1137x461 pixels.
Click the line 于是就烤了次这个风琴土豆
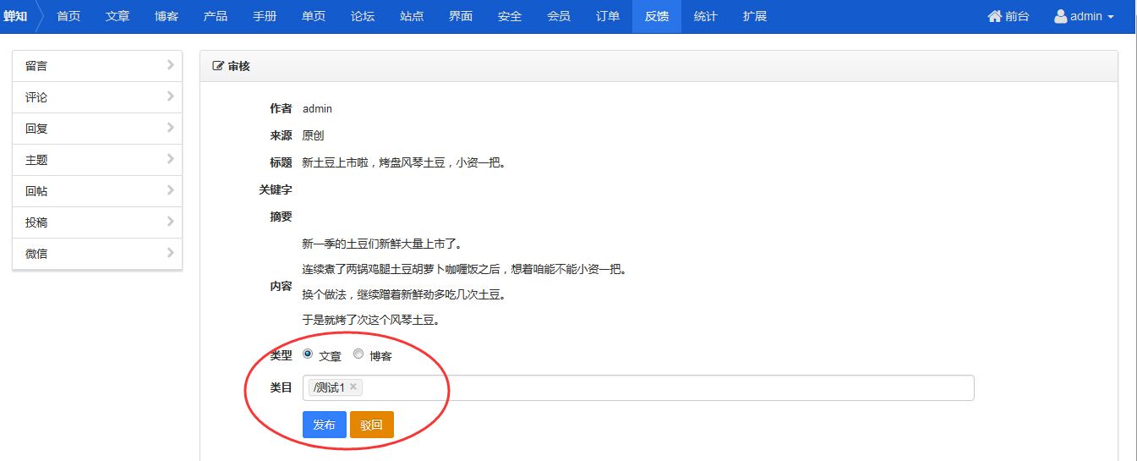click(x=370, y=321)
